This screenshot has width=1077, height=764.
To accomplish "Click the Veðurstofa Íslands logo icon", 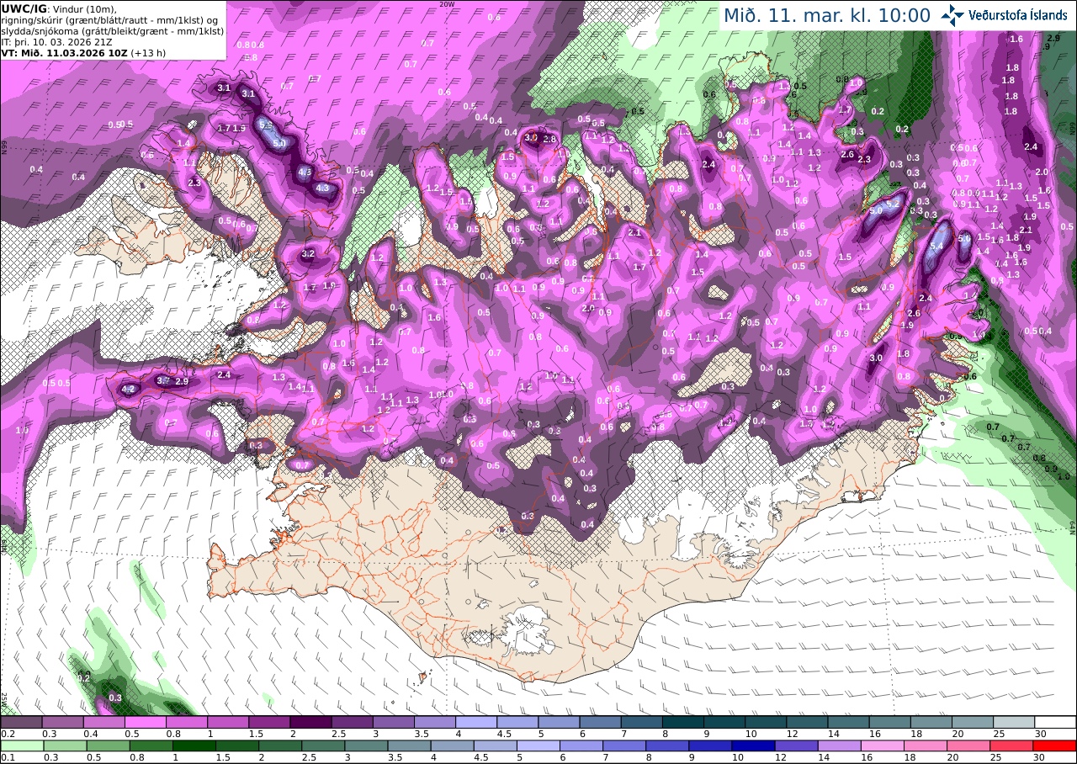I will 953,15.
